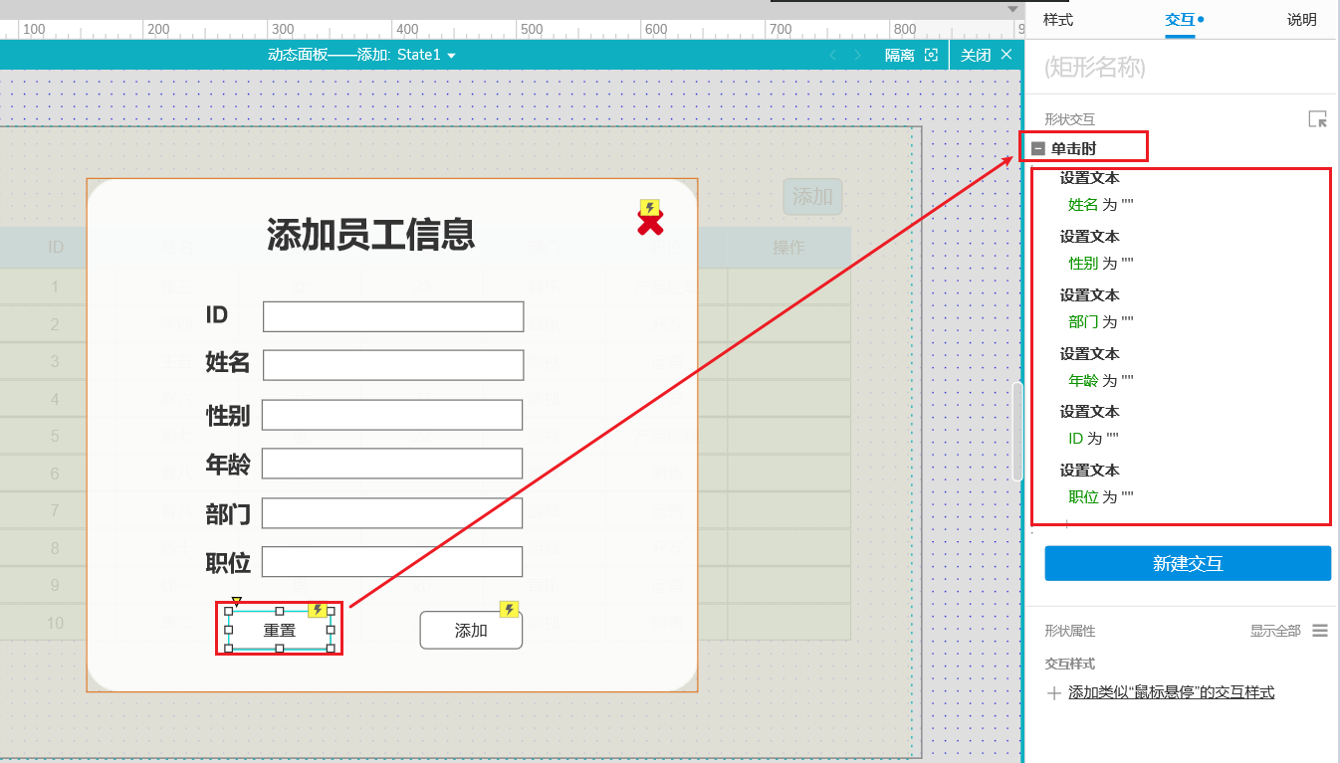Click 显示全部 link
The height and width of the screenshot is (763, 1340).
(x=1275, y=631)
